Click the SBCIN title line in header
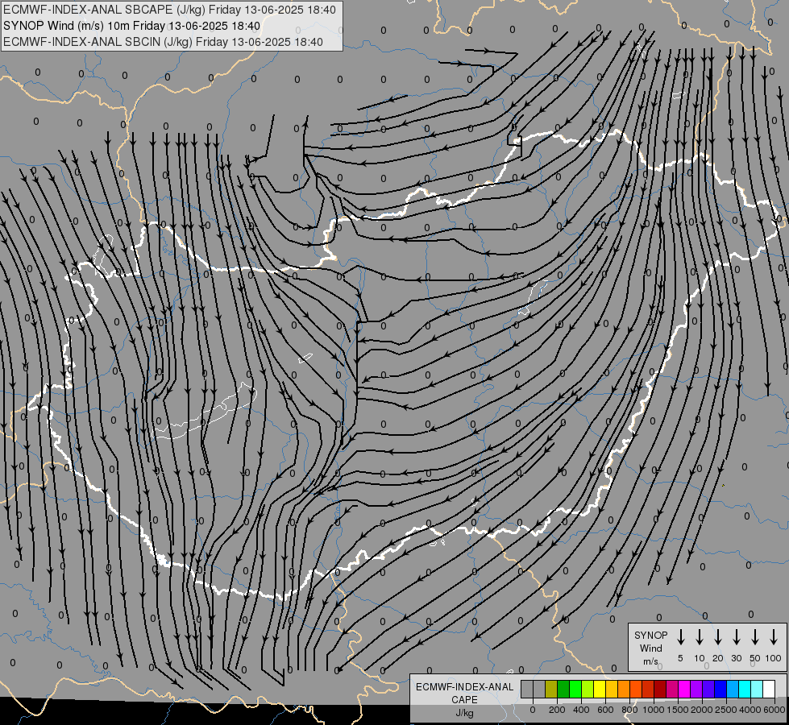 click(x=163, y=42)
